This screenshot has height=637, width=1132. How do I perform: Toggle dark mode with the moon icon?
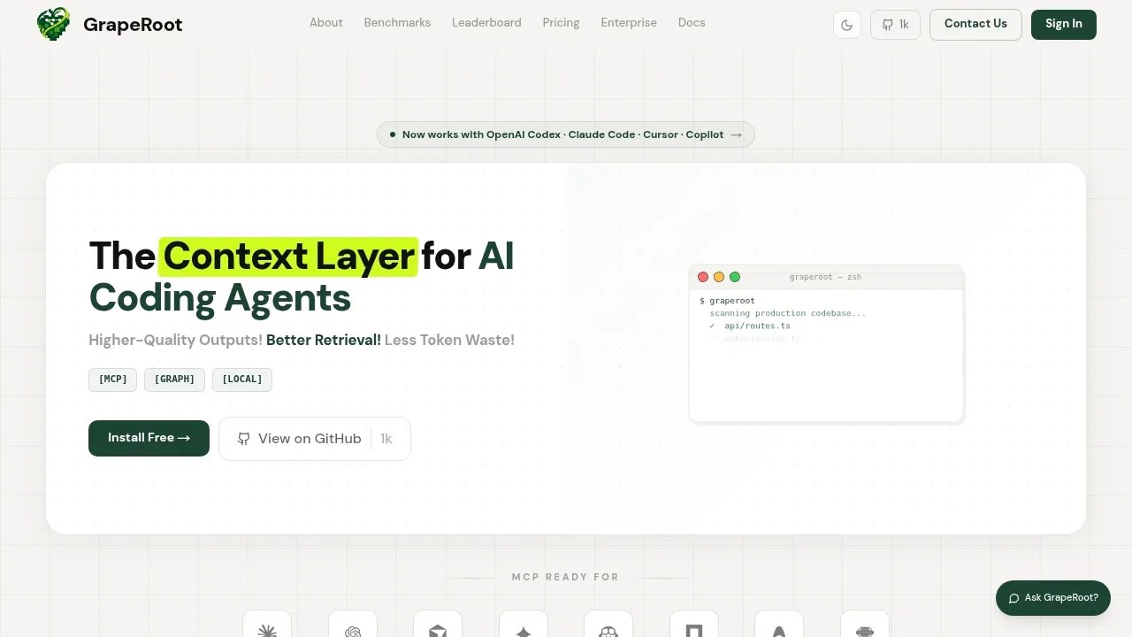point(847,25)
